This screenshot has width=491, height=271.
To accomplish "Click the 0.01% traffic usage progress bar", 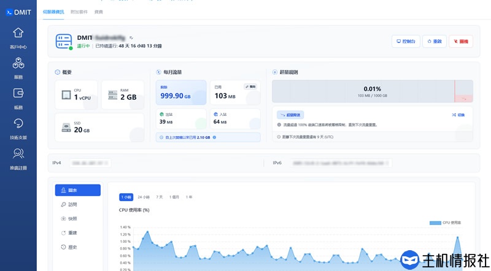I will pyautogui.click(x=373, y=91).
